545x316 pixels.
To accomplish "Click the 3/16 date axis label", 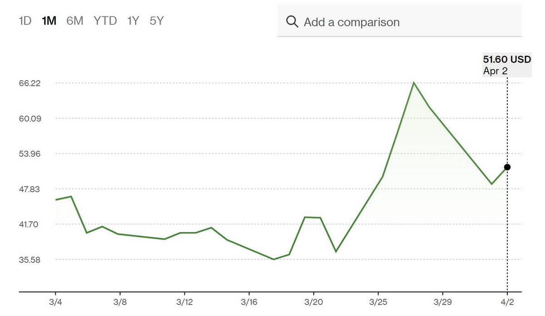I will [x=249, y=301].
